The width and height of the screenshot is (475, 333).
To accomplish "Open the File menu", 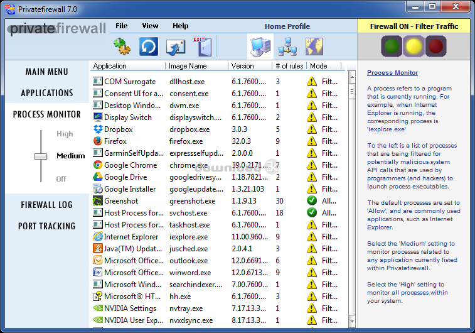I will click(x=122, y=26).
